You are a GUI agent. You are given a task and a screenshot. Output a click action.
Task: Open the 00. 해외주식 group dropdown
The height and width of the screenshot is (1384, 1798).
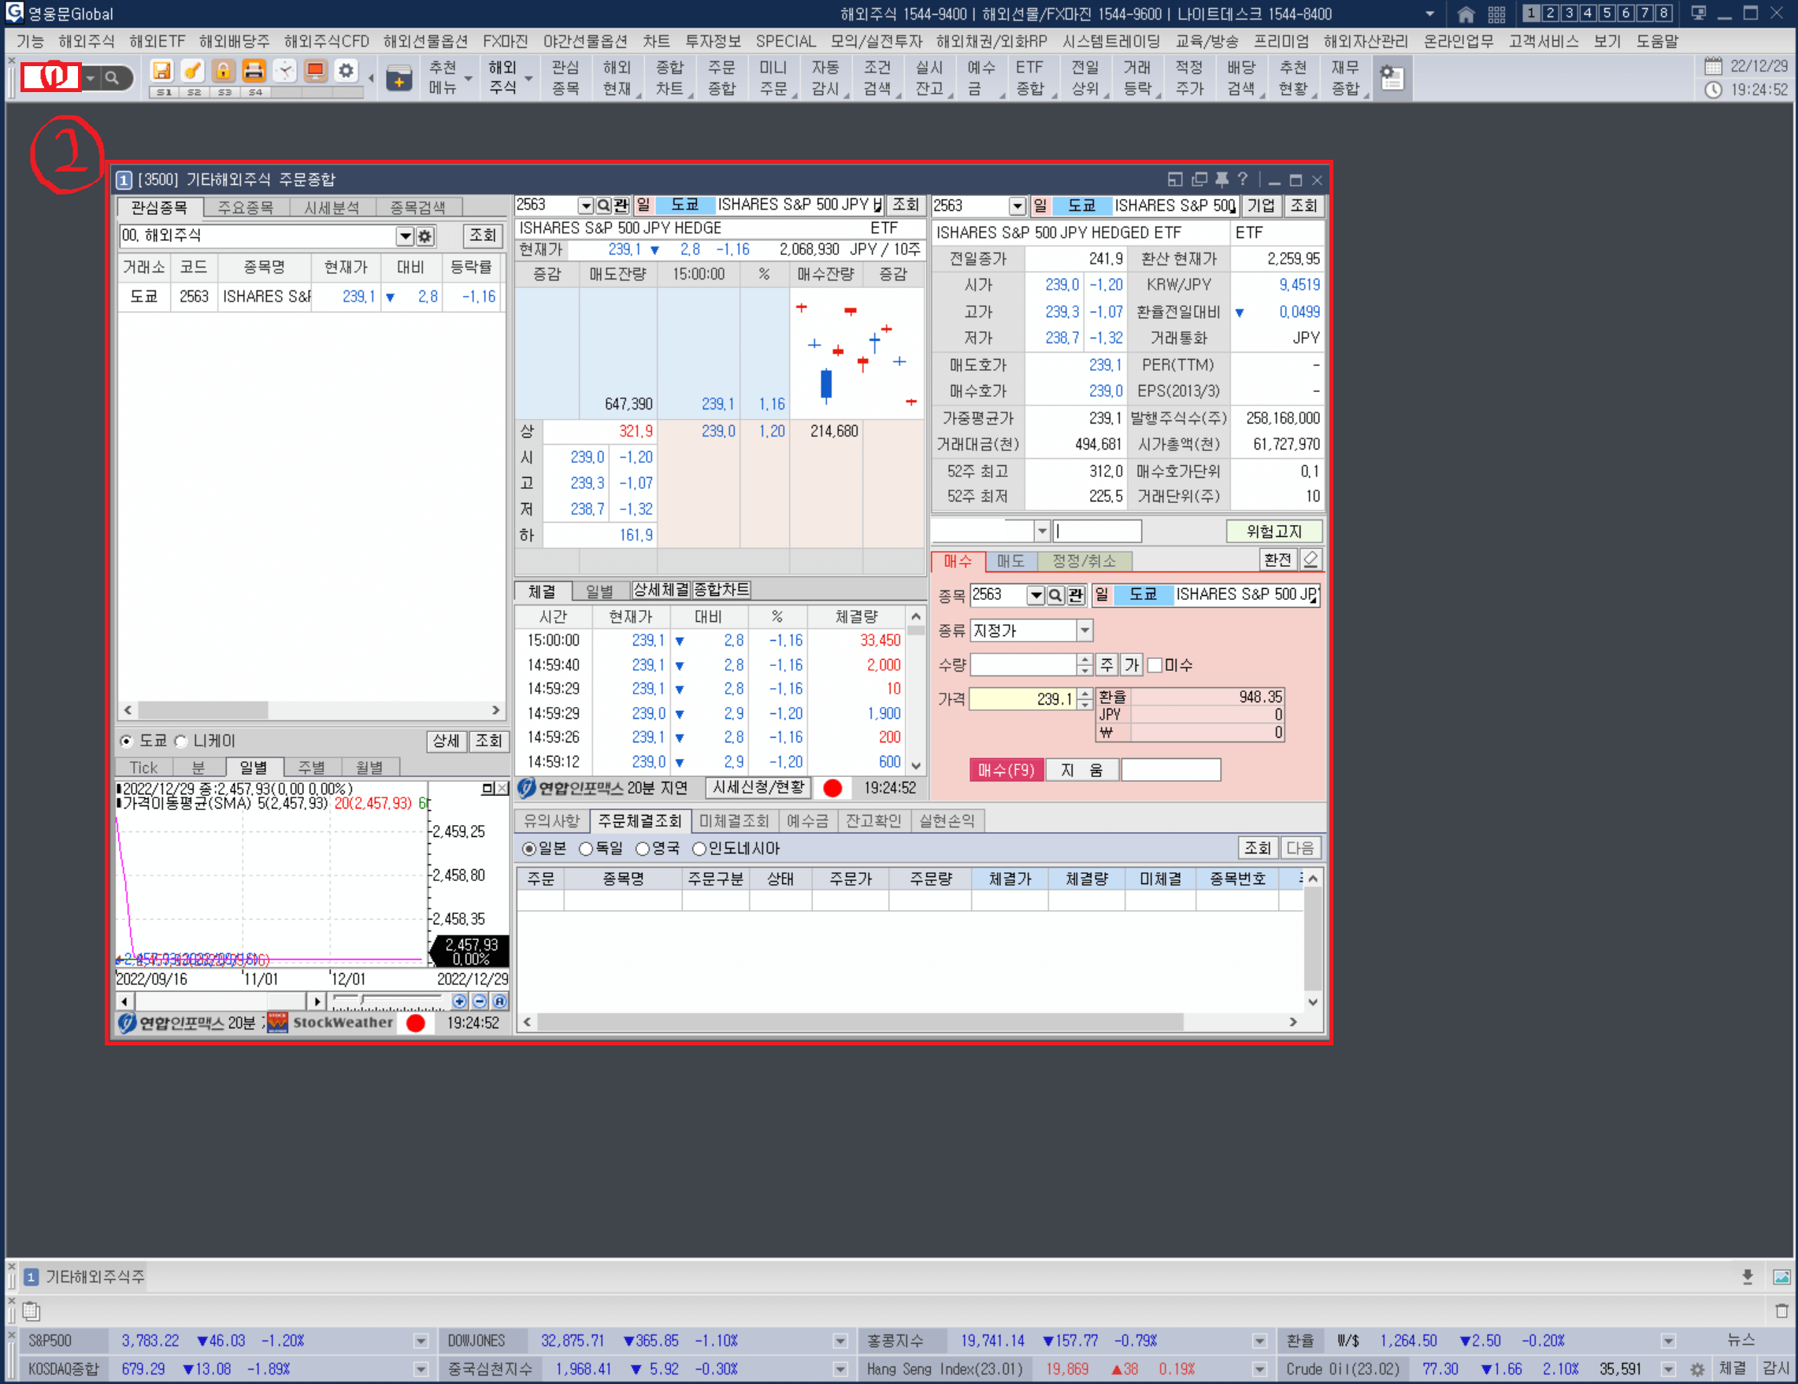tap(404, 236)
